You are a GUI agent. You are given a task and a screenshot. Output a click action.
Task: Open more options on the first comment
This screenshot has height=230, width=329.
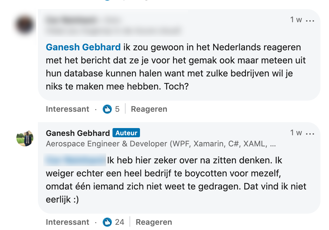[309, 20]
